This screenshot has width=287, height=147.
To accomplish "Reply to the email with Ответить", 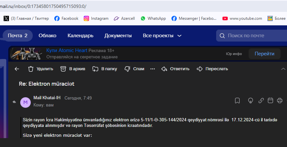I will 175,69.
